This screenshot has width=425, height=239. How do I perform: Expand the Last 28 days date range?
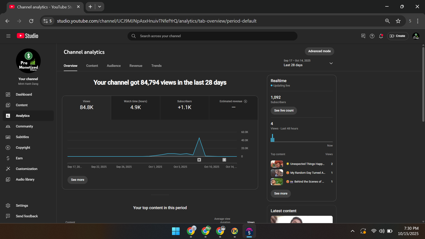pyautogui.click(x=331, y=63)
